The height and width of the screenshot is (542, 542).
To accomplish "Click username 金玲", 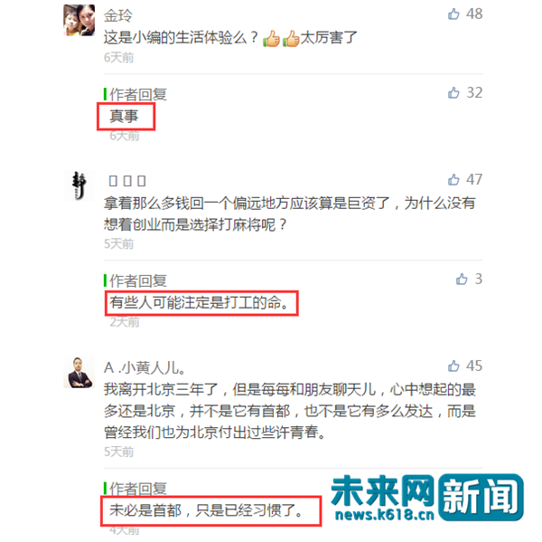I will (117, 15).
